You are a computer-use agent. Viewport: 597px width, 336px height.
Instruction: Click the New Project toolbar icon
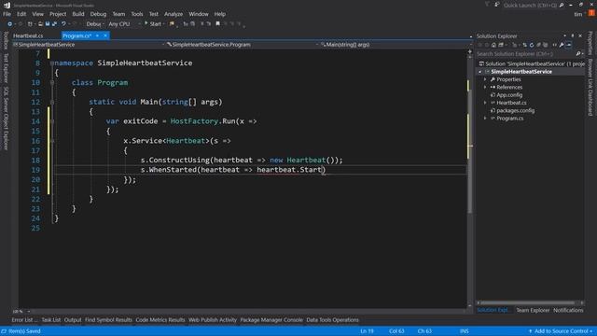click(x=30, y=24)
